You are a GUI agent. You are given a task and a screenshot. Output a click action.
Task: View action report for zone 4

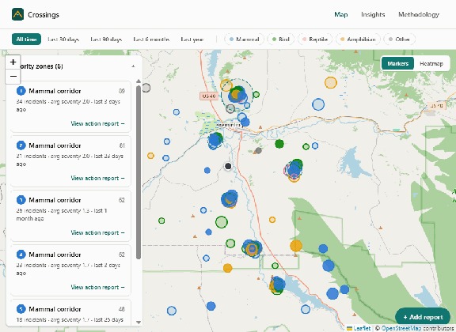[97, 287]
